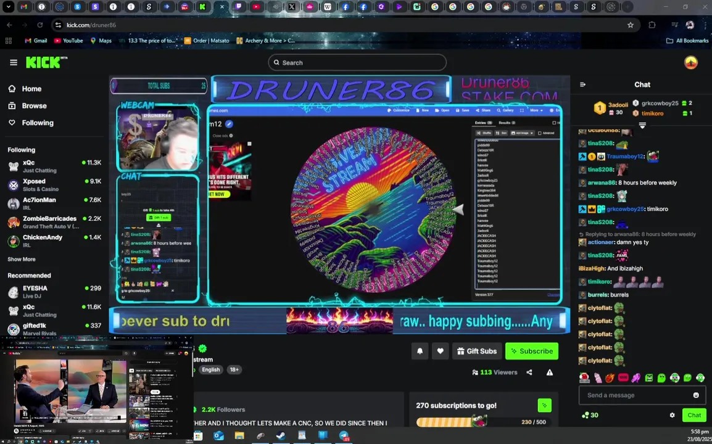Open the user profile avatar menu
The image size is (712, 444).
pyautogui.click(x=690, y=63)
